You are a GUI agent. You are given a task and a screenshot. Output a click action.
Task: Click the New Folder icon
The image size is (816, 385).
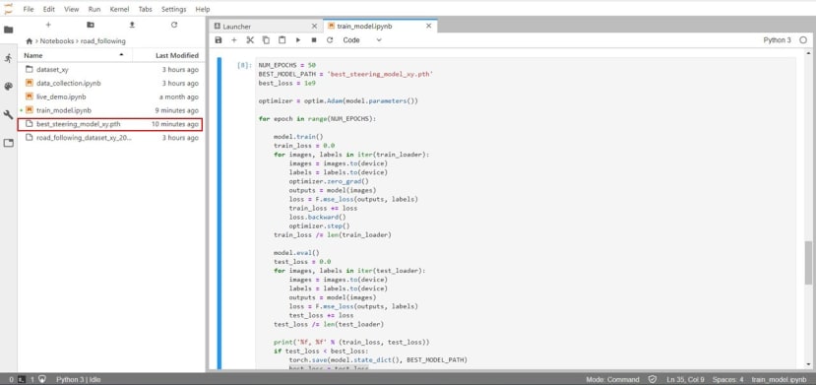click(x=91, y=25)
